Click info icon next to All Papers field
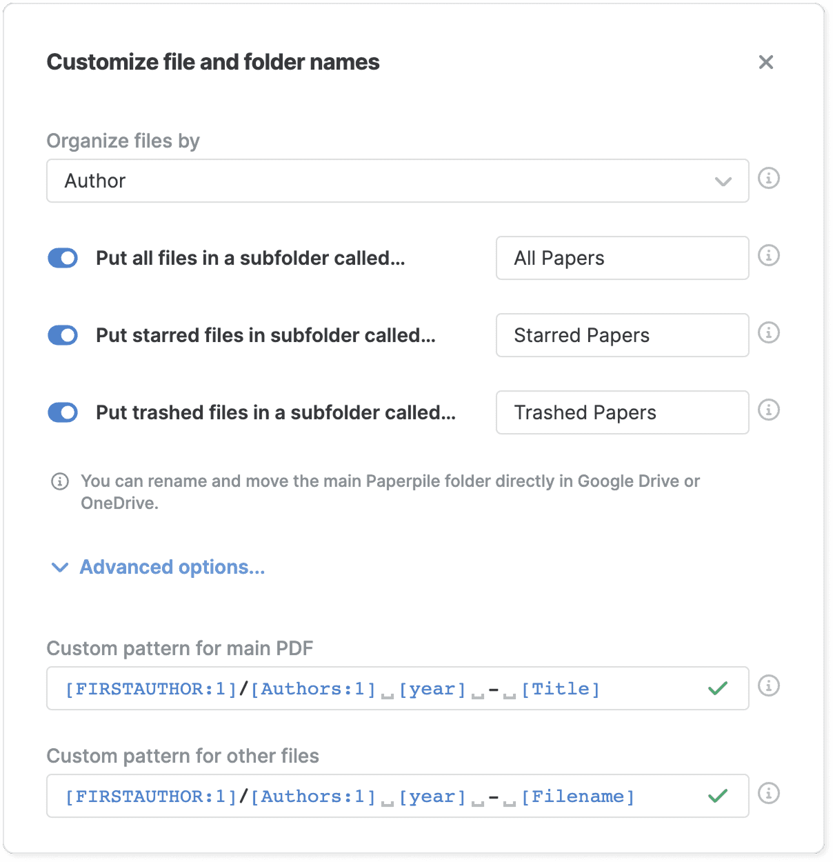 (768, 256)
